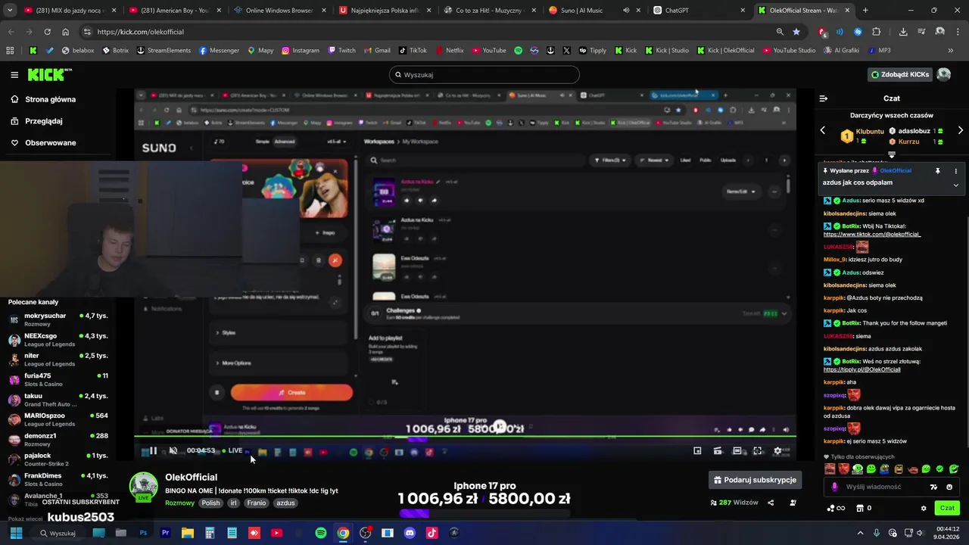
Task: Open picture-in-picture mini player
Action: [697, 451]
